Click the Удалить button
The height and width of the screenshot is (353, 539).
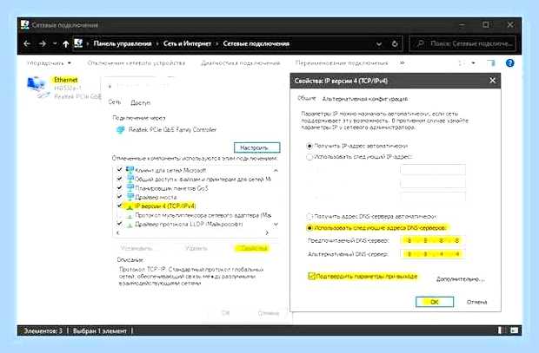click(x=196, y=248)
